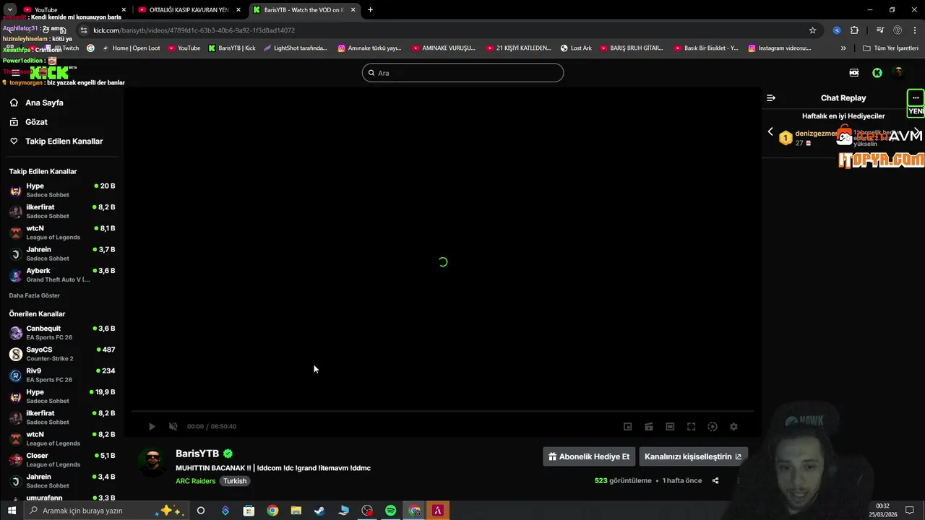The width and height of the screenshot is (925, 520).
Task: Click the Kick search field 'Ara'
Action: point(462,73)
